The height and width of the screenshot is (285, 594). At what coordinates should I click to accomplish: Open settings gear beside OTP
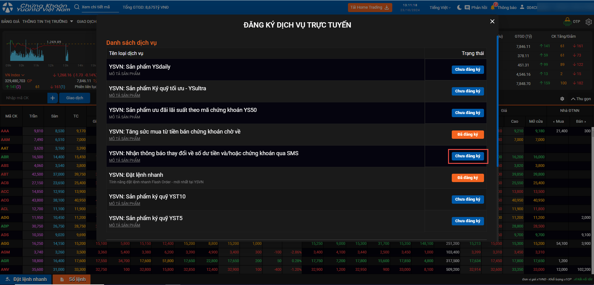pos(588,22)
